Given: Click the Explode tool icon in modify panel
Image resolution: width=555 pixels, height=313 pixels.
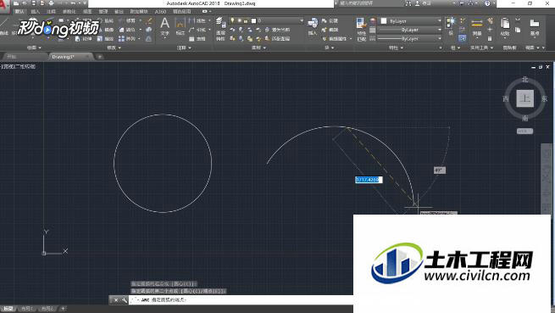Looking at the screenshot, I should [x=149, y=30].
